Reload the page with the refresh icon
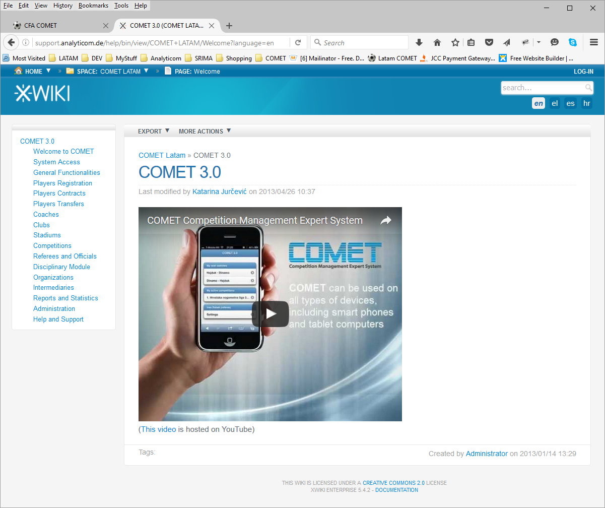 coord(298,43)
